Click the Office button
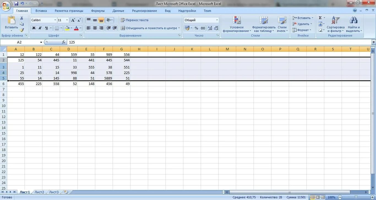 pyautogui.click(x=6, y=6)
